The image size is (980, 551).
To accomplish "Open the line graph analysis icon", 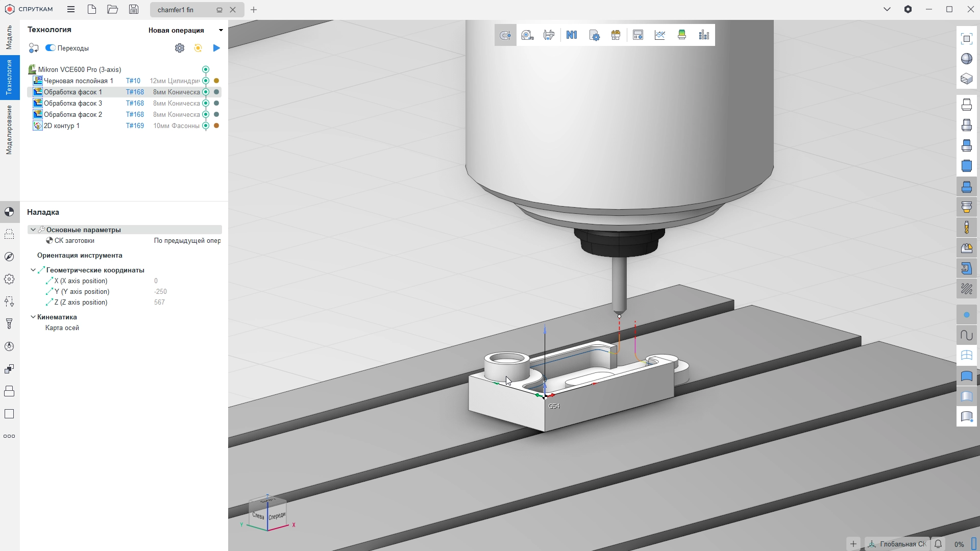I will coord(660,35).
